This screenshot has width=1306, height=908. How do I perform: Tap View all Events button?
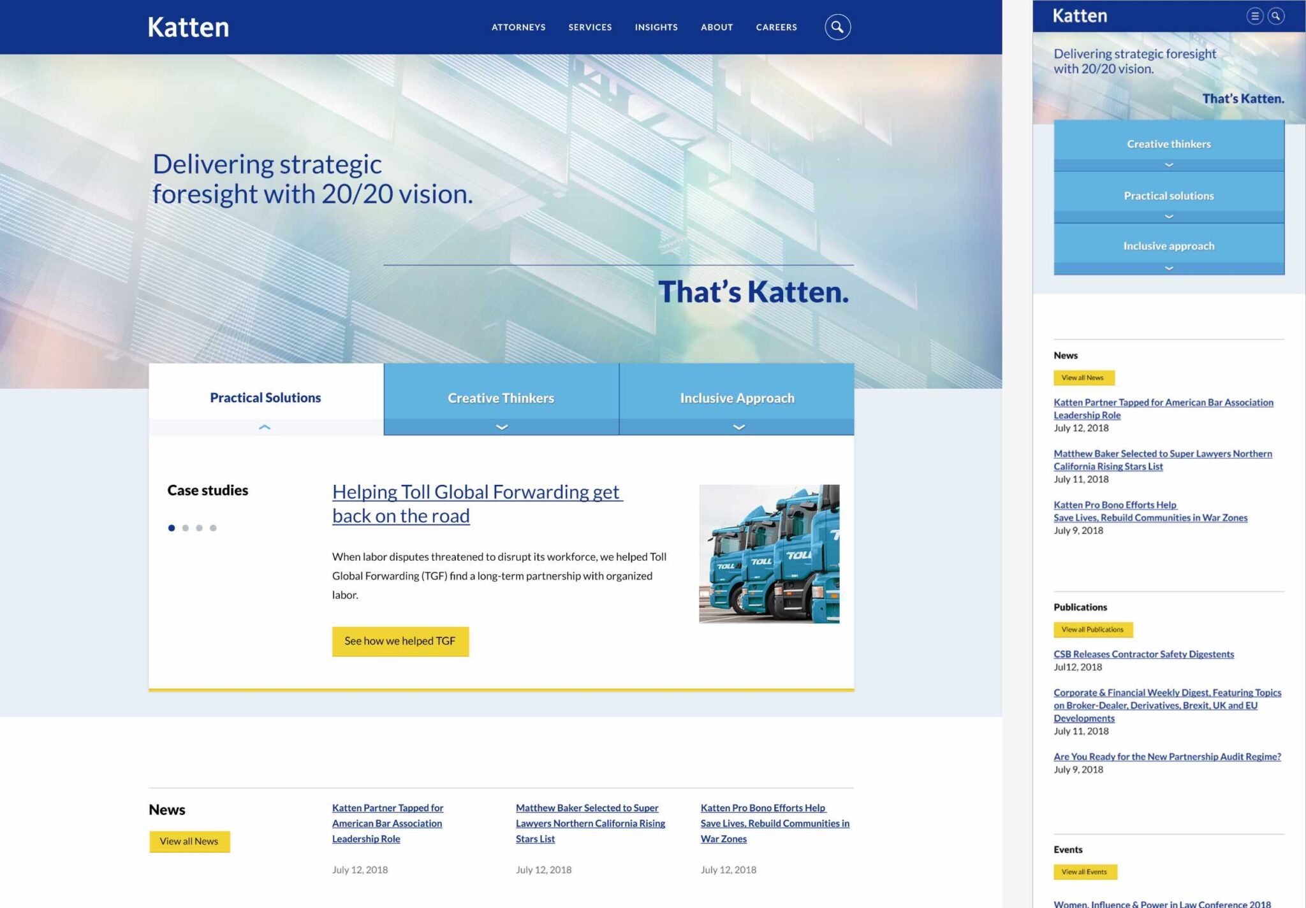[1085, 872]
